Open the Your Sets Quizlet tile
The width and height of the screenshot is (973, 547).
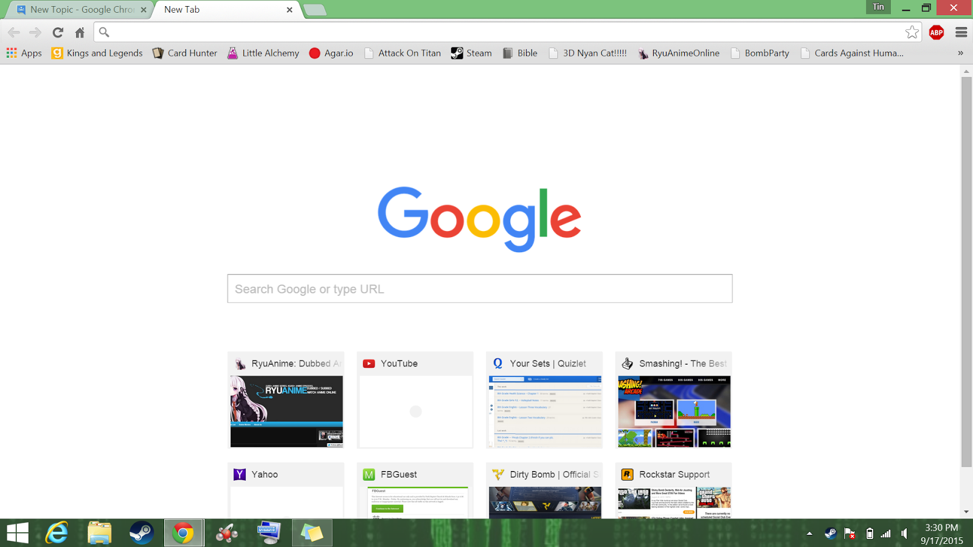tap(544, 400)
